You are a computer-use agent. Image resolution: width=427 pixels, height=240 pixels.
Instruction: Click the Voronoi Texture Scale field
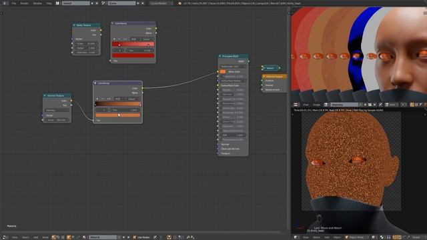click(57, 120)
